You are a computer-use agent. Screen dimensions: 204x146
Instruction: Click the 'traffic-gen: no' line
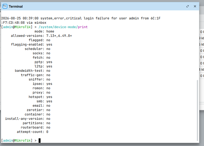pyautogui.click(x=36, y=75)
